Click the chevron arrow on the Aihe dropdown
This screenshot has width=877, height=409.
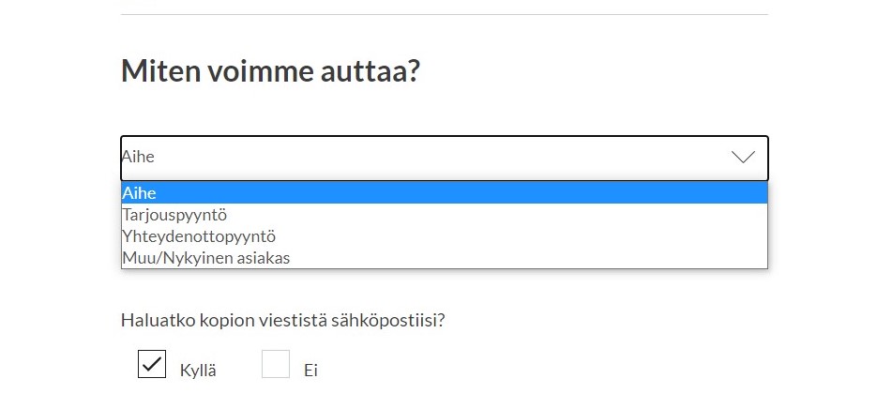(743, 158)
